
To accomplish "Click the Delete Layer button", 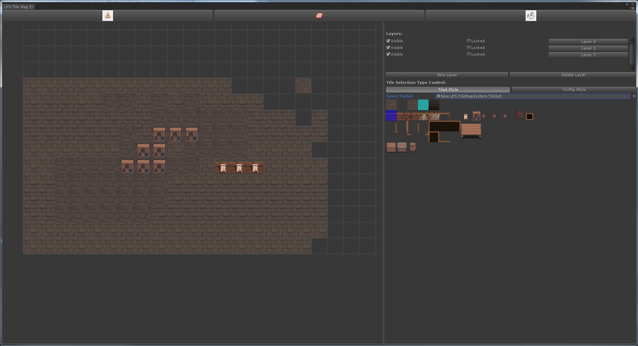I will pyautogui.click(x=573, y=75).
